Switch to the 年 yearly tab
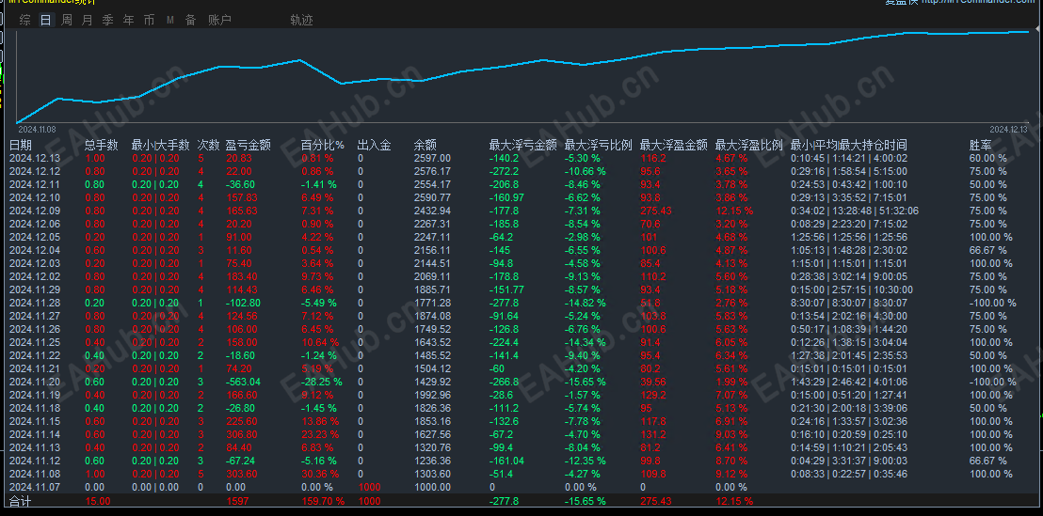 (128, 20)
